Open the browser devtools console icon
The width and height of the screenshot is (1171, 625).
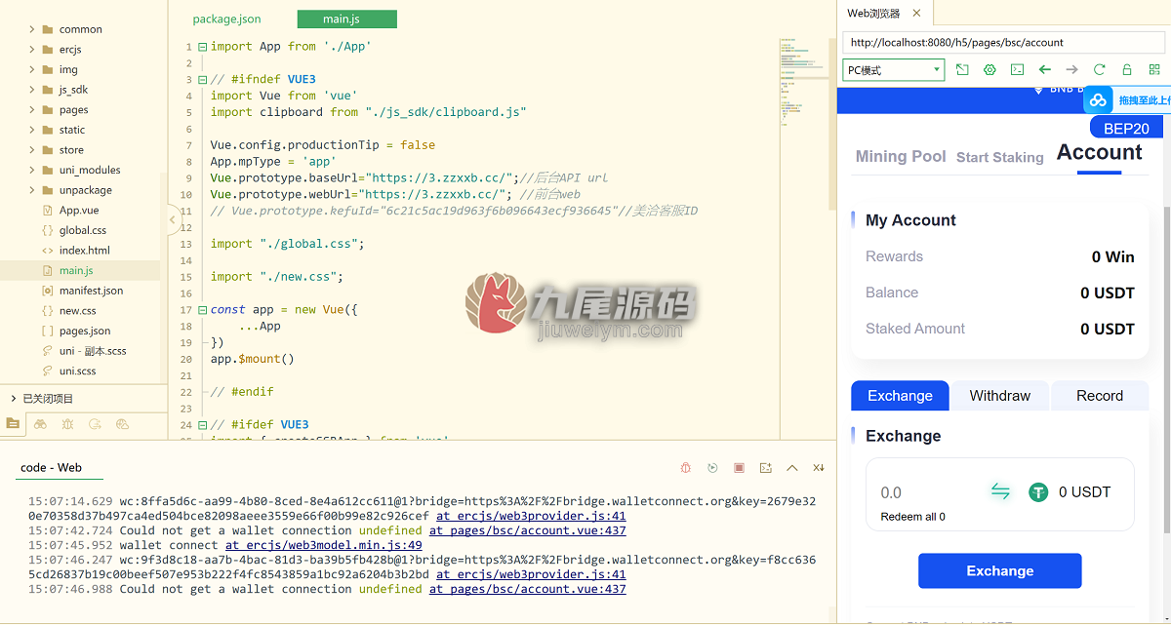point(1017,70)
